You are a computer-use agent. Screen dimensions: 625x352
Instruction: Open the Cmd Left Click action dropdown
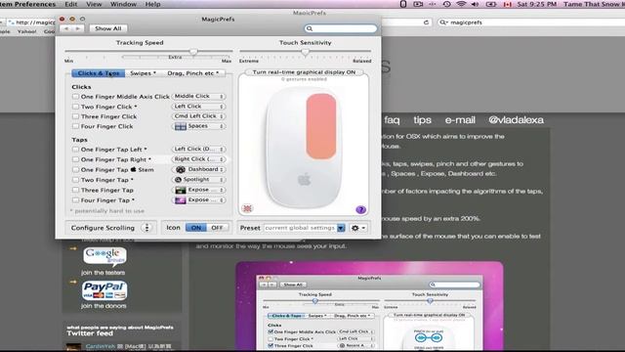click(199, 116)
